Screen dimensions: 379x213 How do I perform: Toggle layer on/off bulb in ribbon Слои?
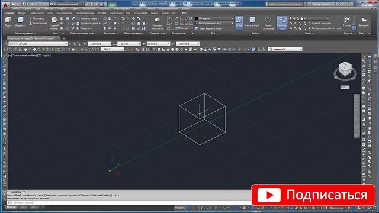[x=291, y=18]
